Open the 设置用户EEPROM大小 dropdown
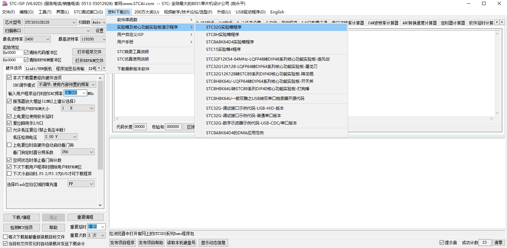This screenshot has width=507, height=248. pos(77,108)
